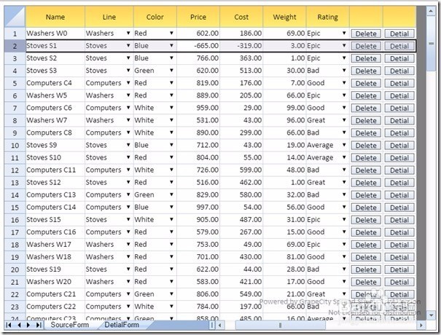Screen dimensions: 441x335
Task: Select the price cell '-665.00'
Action: (x=198, y=46)
